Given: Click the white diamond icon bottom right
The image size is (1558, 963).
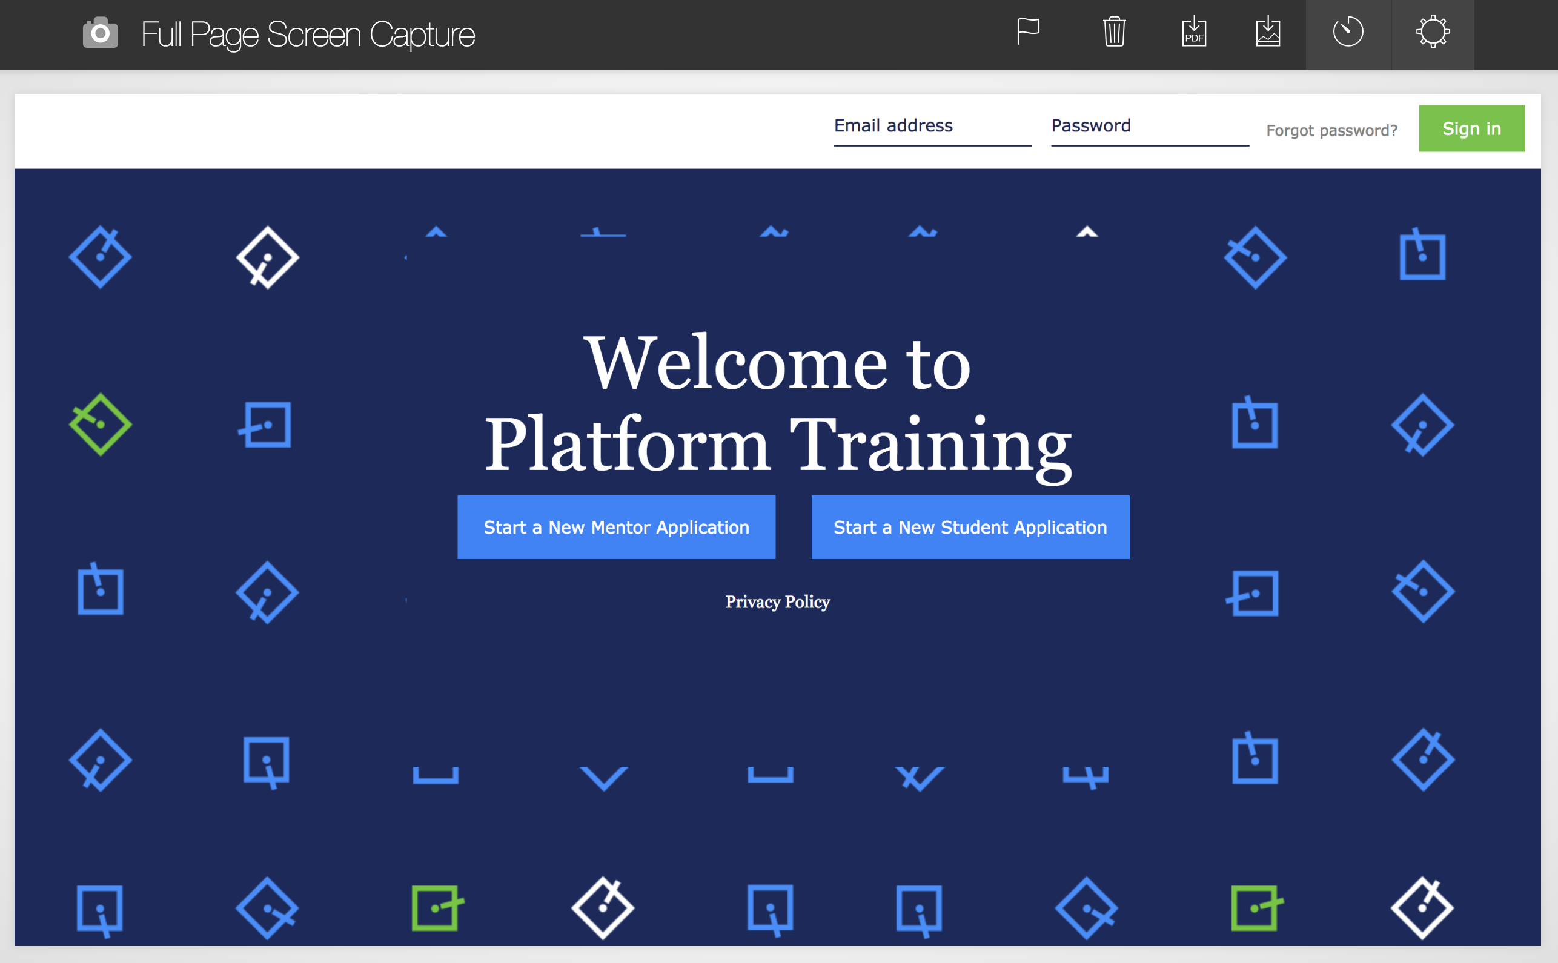Looking at the screenshot, I should (x=1422, y=908).
